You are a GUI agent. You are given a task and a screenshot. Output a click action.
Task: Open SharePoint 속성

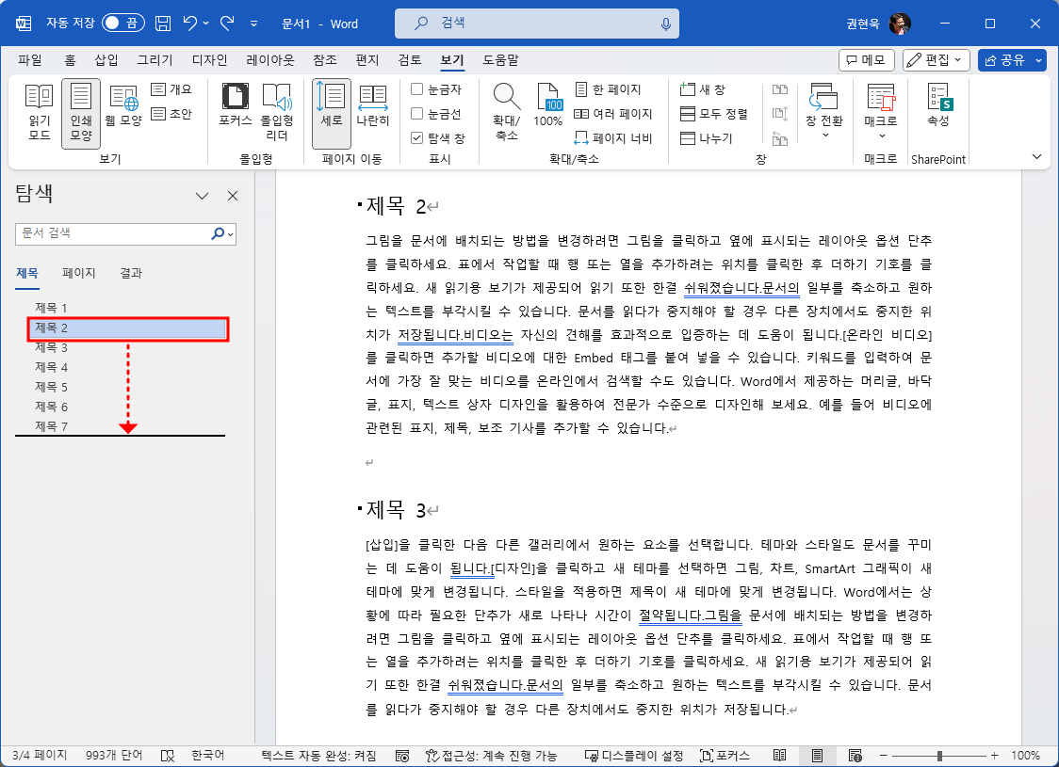(938, 105)
